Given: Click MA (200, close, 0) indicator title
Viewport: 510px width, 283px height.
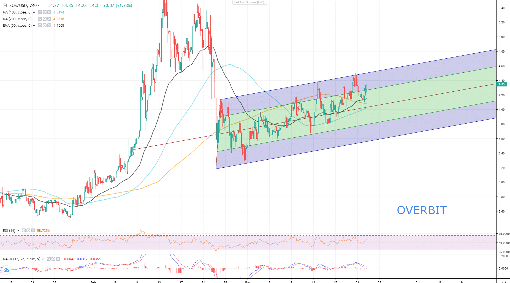Looking at the screenshot, I should 17,19.
